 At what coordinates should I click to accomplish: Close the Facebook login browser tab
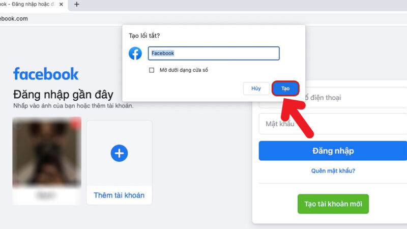[x=61, y=4]
